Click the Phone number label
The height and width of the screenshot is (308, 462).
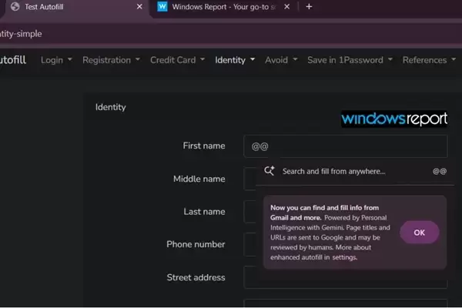196,244
